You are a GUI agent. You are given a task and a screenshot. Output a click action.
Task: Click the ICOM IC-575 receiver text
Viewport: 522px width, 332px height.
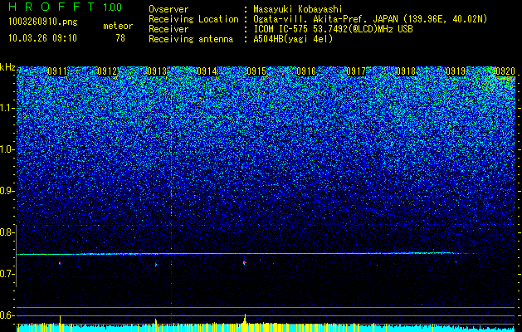coord(333,29)
